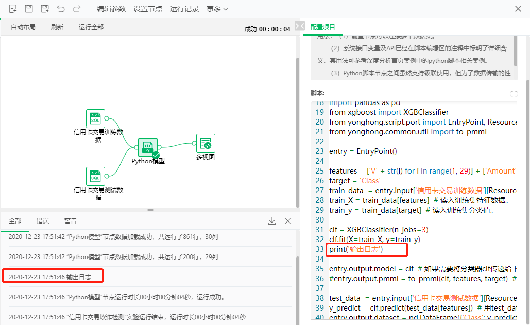
Task: Click the log panel vertical scrollbar
Action: (x=298, y=290)
